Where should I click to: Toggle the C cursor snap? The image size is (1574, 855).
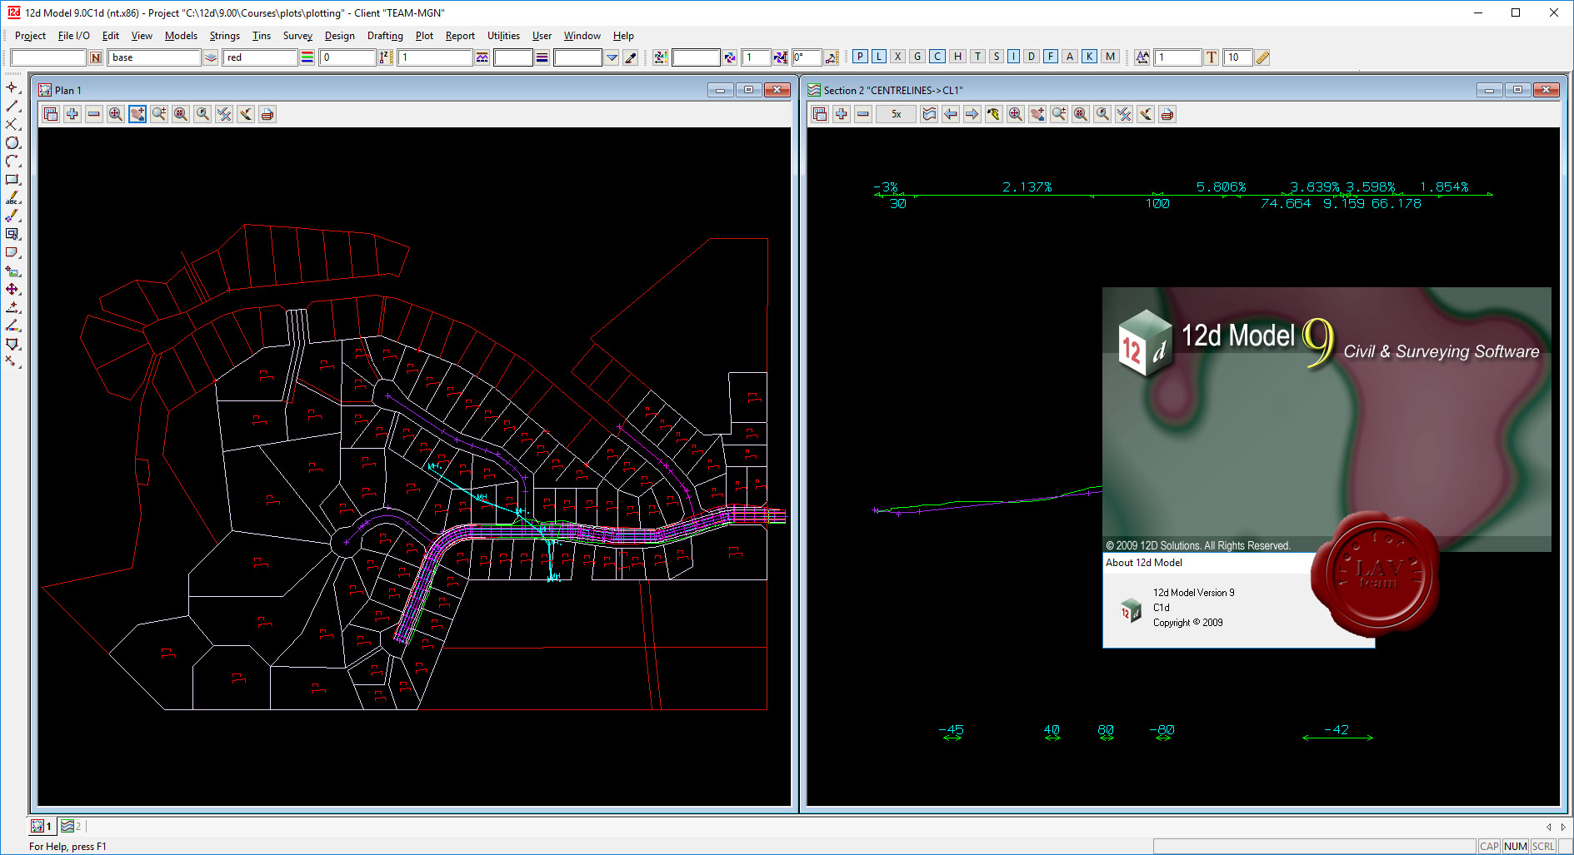tap(937, 57)
